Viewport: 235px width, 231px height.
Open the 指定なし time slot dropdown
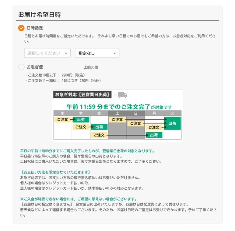[x=97, y=53]
